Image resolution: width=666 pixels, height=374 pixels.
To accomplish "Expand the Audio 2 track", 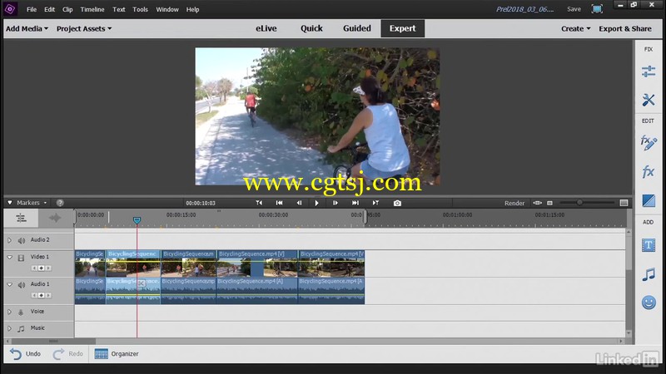I will 9,240.
